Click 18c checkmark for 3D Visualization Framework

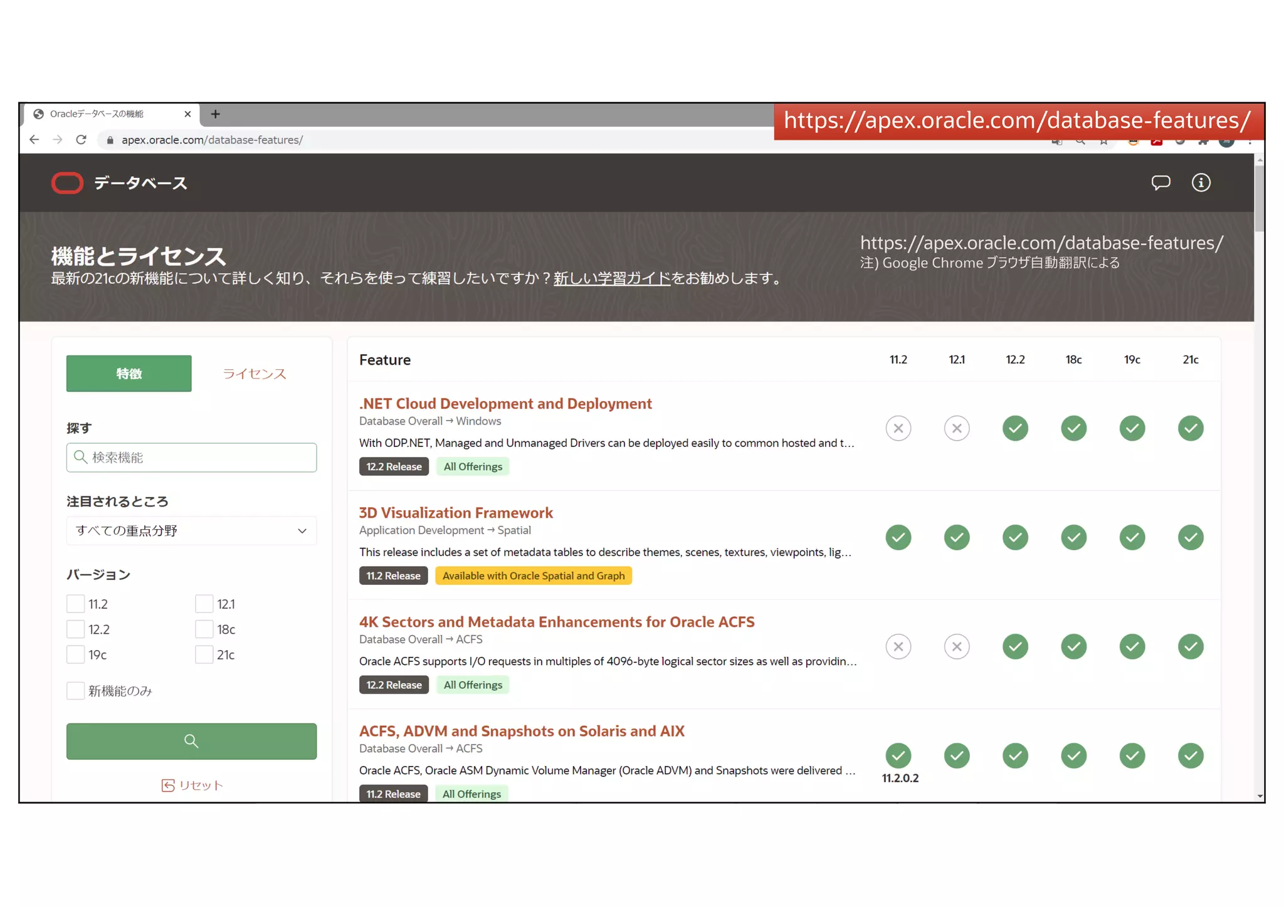coord(1074,537)
